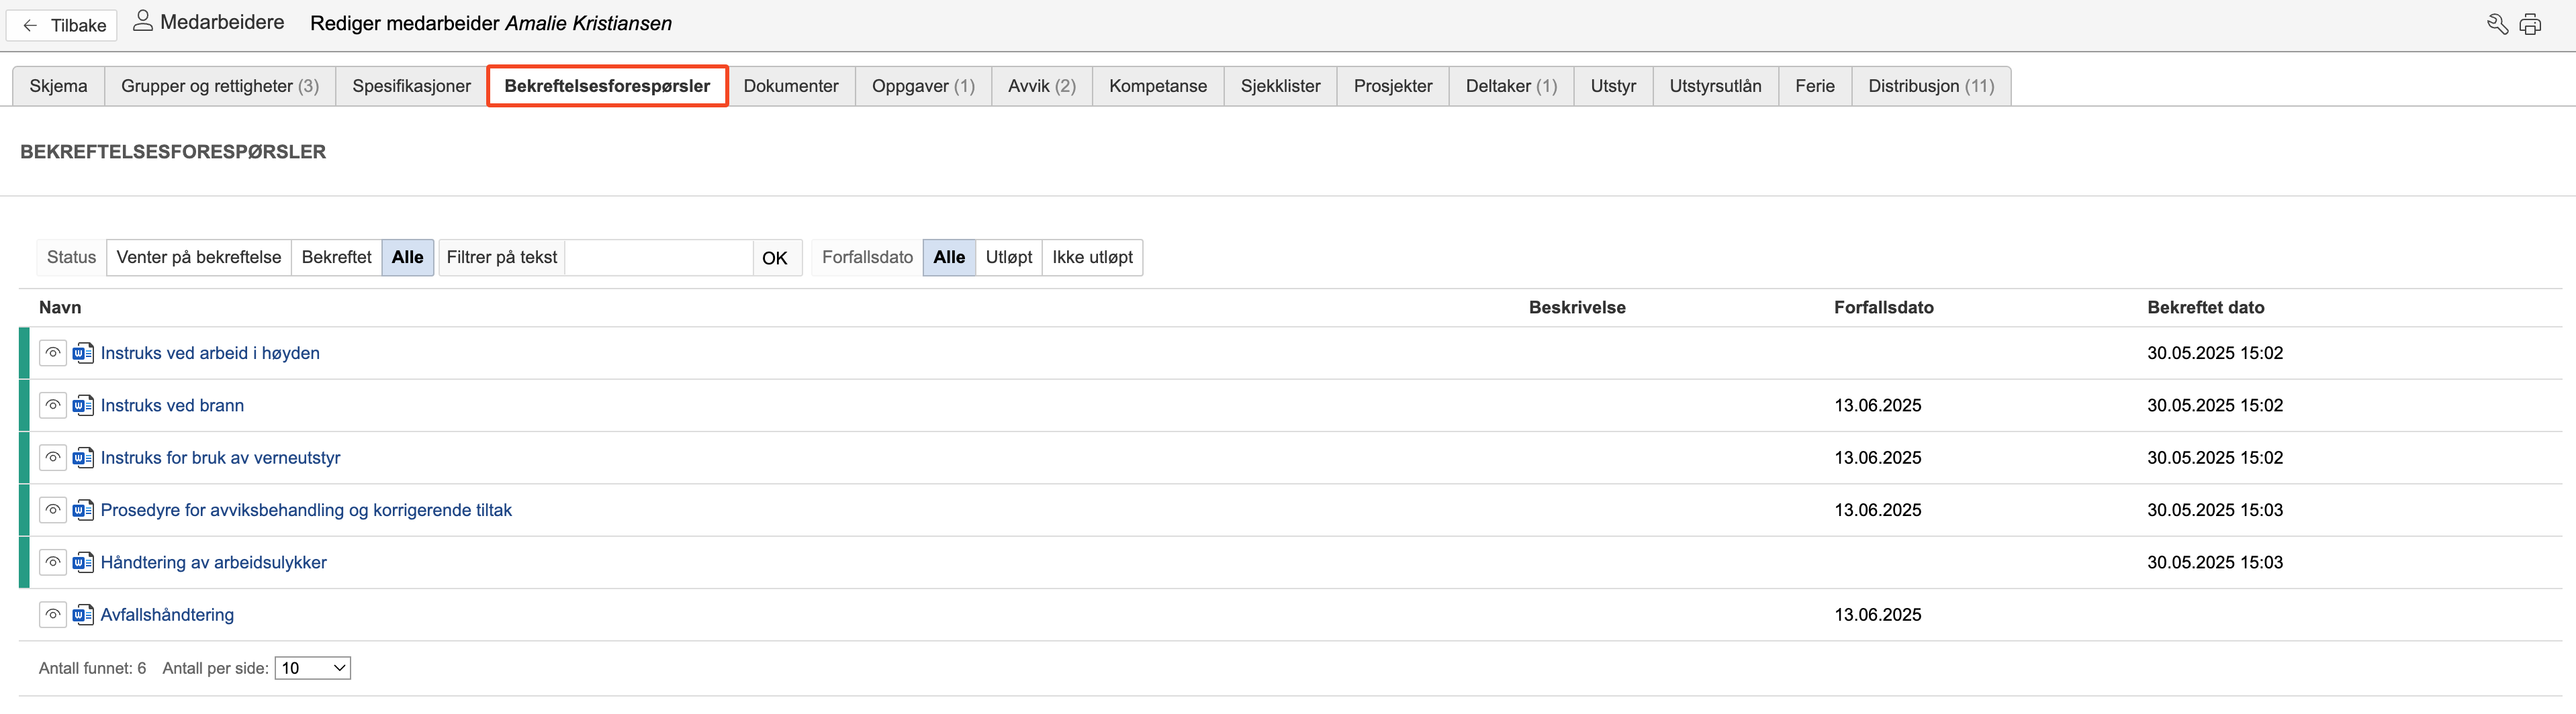Click Word document icon for Håndtering av arbeidsulykker

coord(83,563)
